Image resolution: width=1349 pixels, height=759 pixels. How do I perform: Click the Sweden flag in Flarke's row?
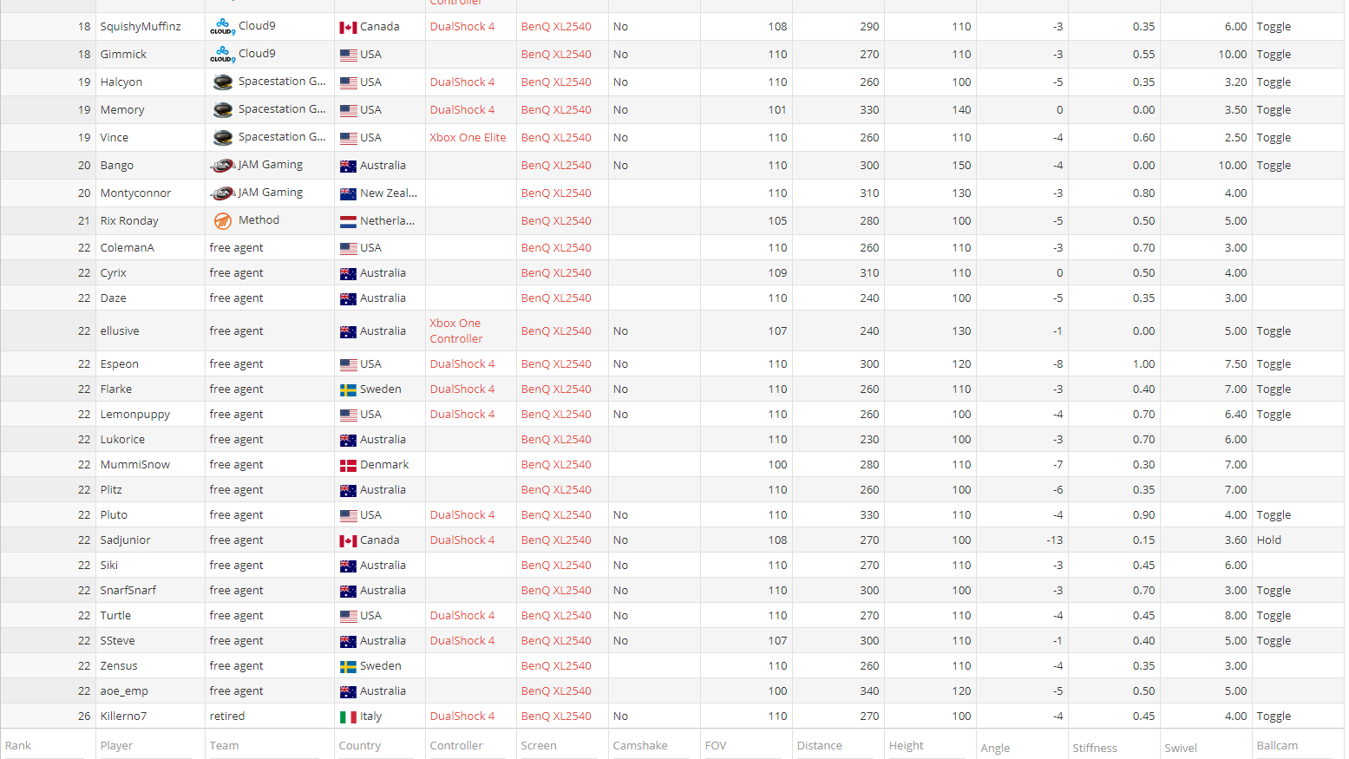coord(348,390)
